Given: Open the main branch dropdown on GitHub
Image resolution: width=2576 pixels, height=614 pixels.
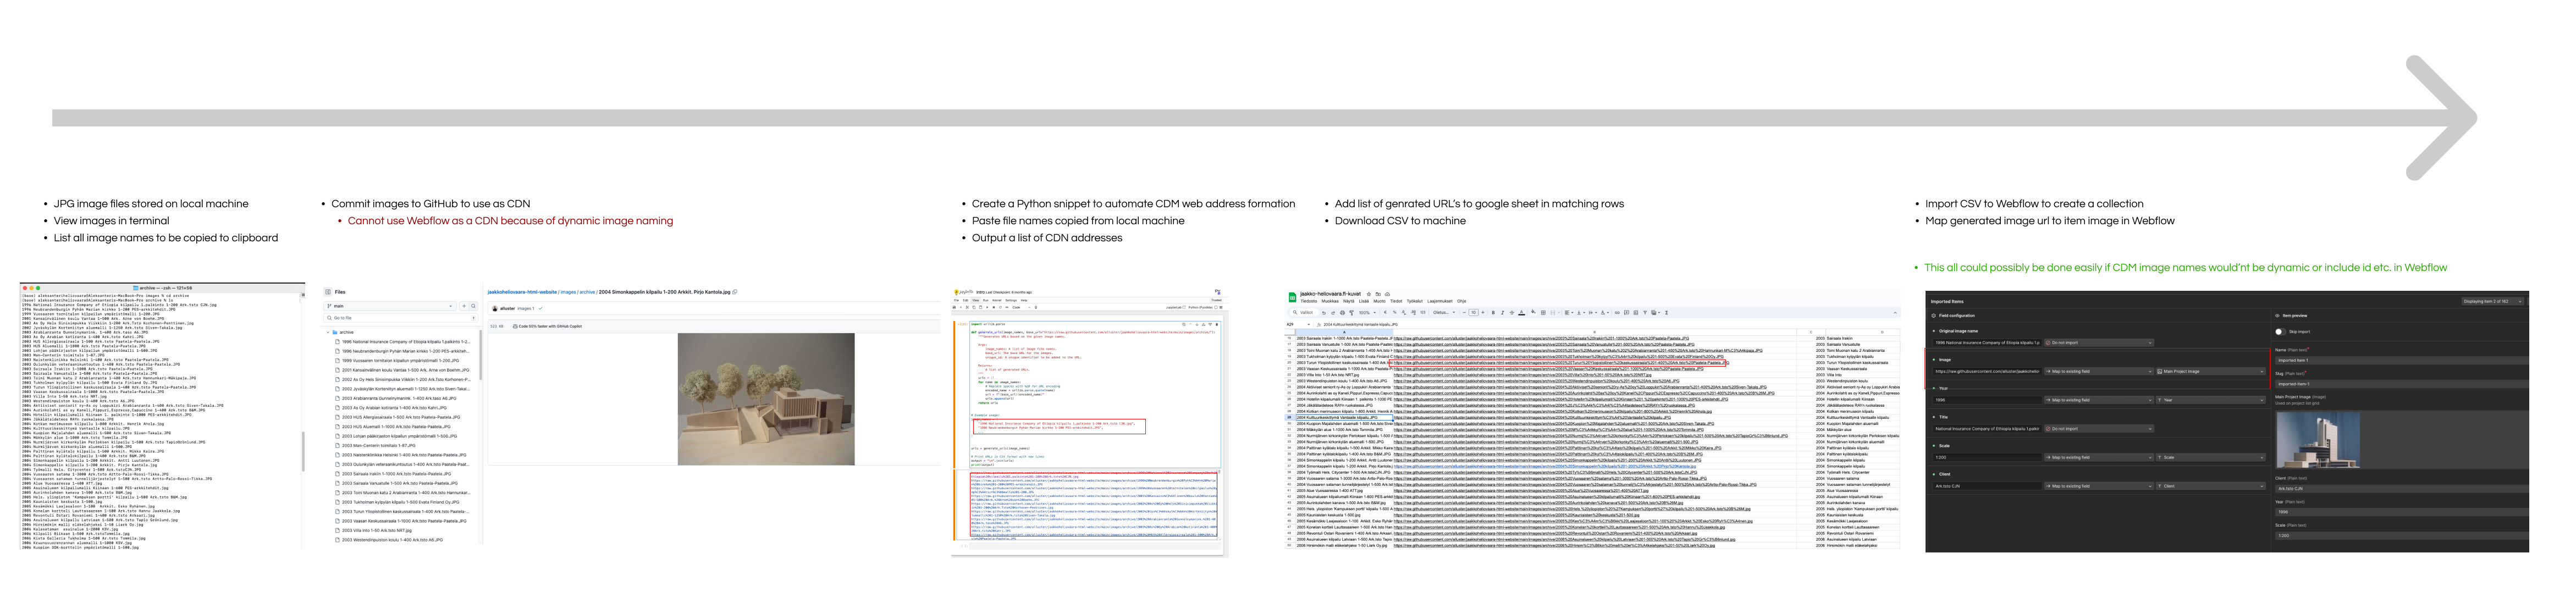Looking at the screenshot, I should 390,306.
